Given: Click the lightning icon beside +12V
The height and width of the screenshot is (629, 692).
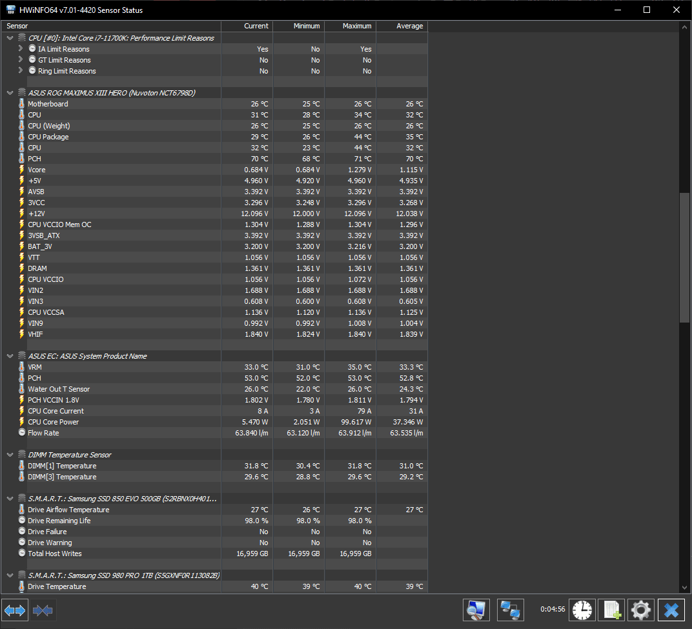Looking at the screenshot, I should click(x=22, y=214).
